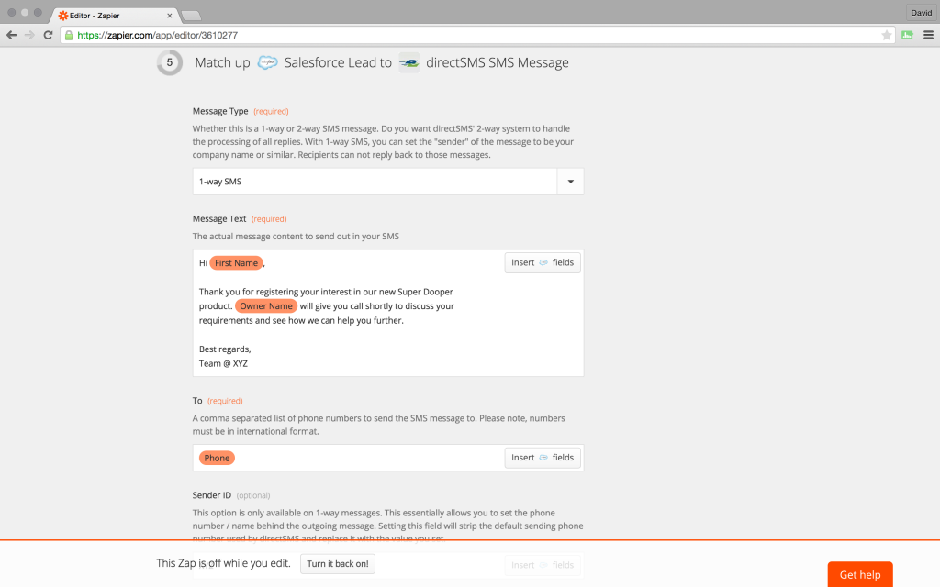Click the Salesforce cloud logo in heading

click(x=267, y=62)
